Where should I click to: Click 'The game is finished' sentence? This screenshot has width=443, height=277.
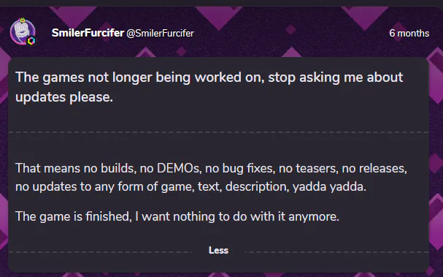(177, 217)
